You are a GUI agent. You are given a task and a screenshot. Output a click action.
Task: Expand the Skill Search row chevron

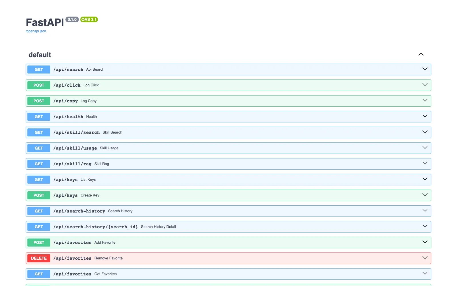click(425, 132)
